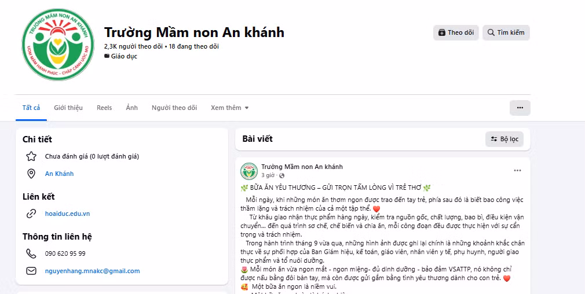Click the location pin icon
The image size is (585, 294).
31,174
